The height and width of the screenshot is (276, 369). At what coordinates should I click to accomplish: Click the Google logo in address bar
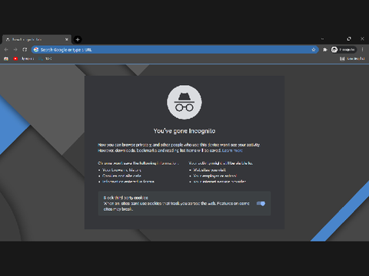(x=36, y=50)
